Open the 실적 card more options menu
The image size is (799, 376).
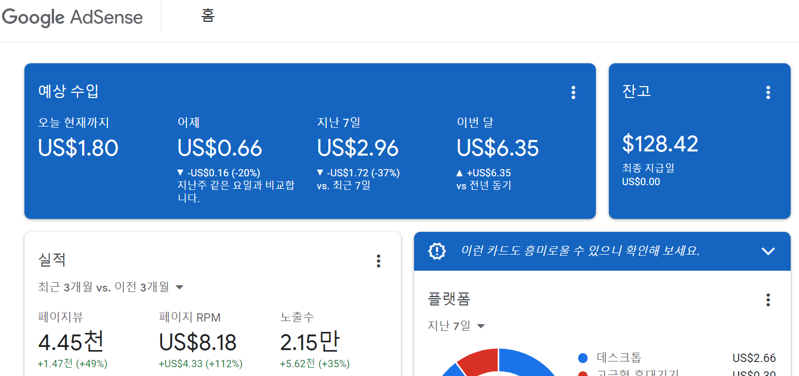378,261
